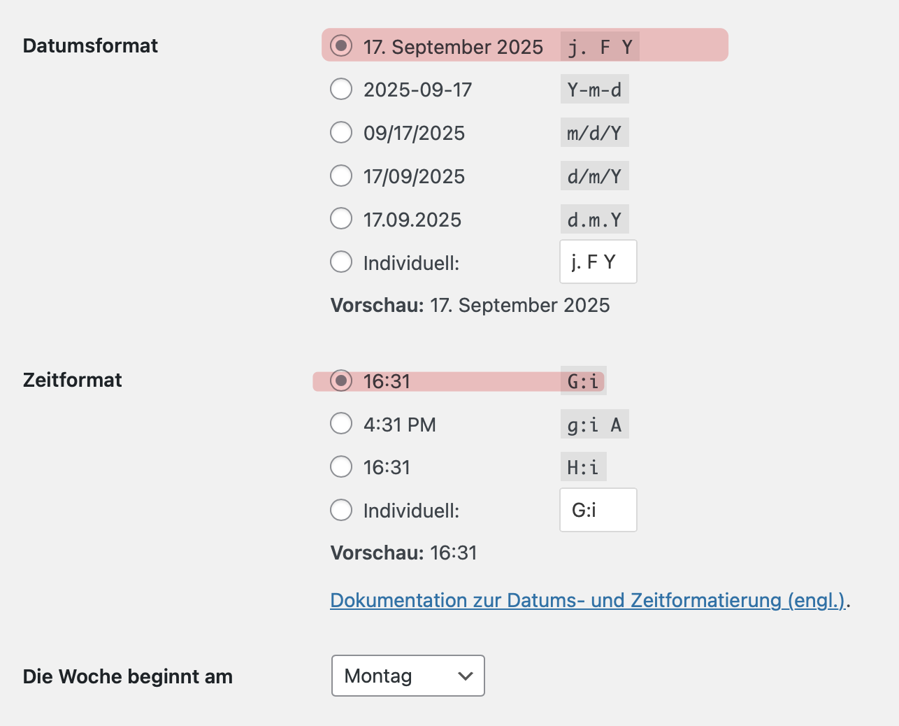This screenshot has width=899, height=726.
Task: Select the 17. September 2025 date format
Action: (341, 46)
